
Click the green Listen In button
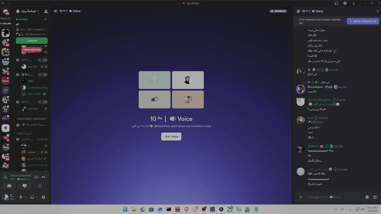pyautogui.click(x=32, y=41)
